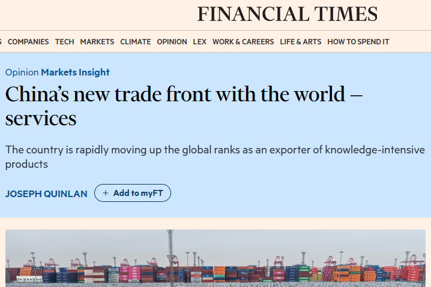Open the Markets Insight topic link
Image resolution: width=431 pixels, height=287 pixels.
[75, 72]
